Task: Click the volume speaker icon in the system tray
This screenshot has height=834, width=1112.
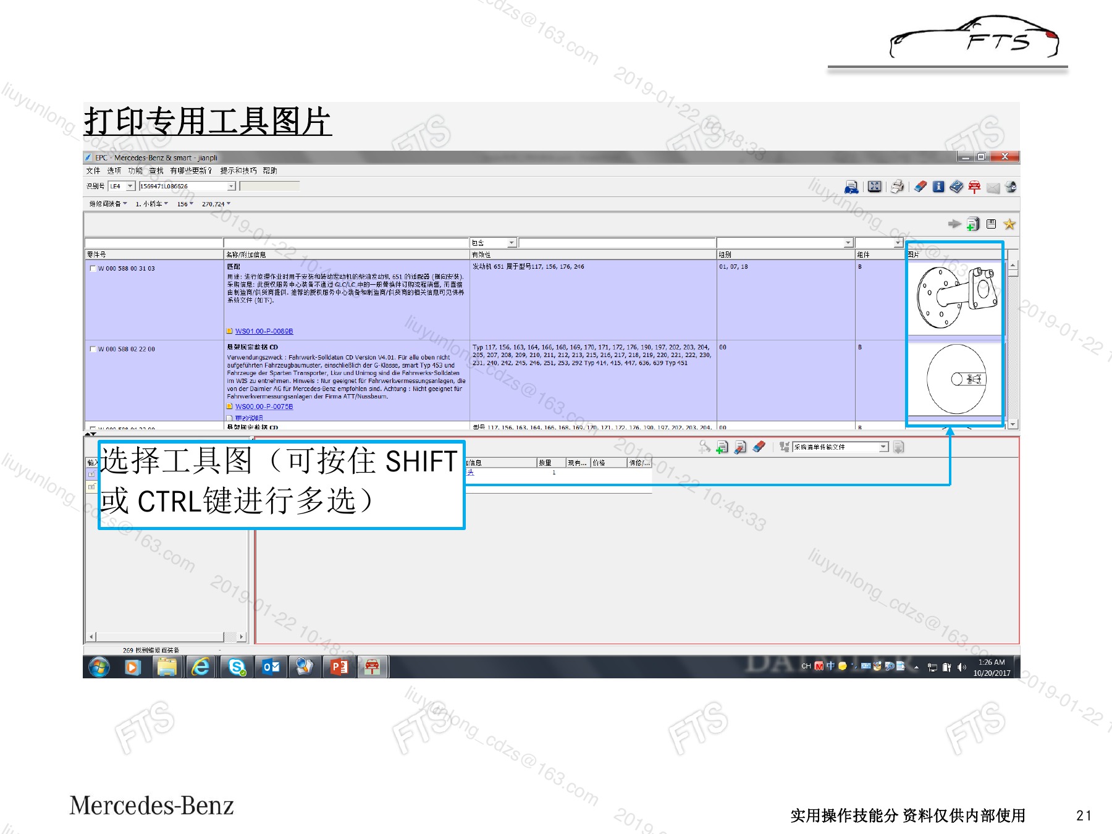Action: coord(961,667)
